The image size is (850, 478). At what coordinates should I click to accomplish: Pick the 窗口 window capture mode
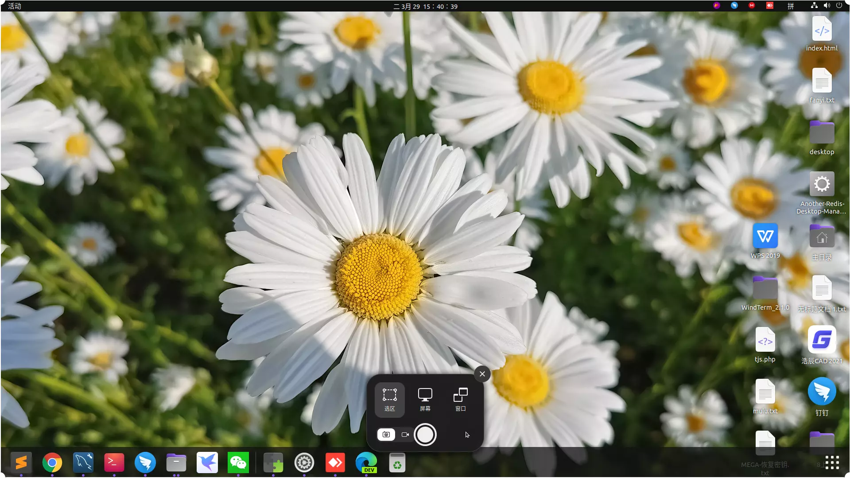[460, 400]
